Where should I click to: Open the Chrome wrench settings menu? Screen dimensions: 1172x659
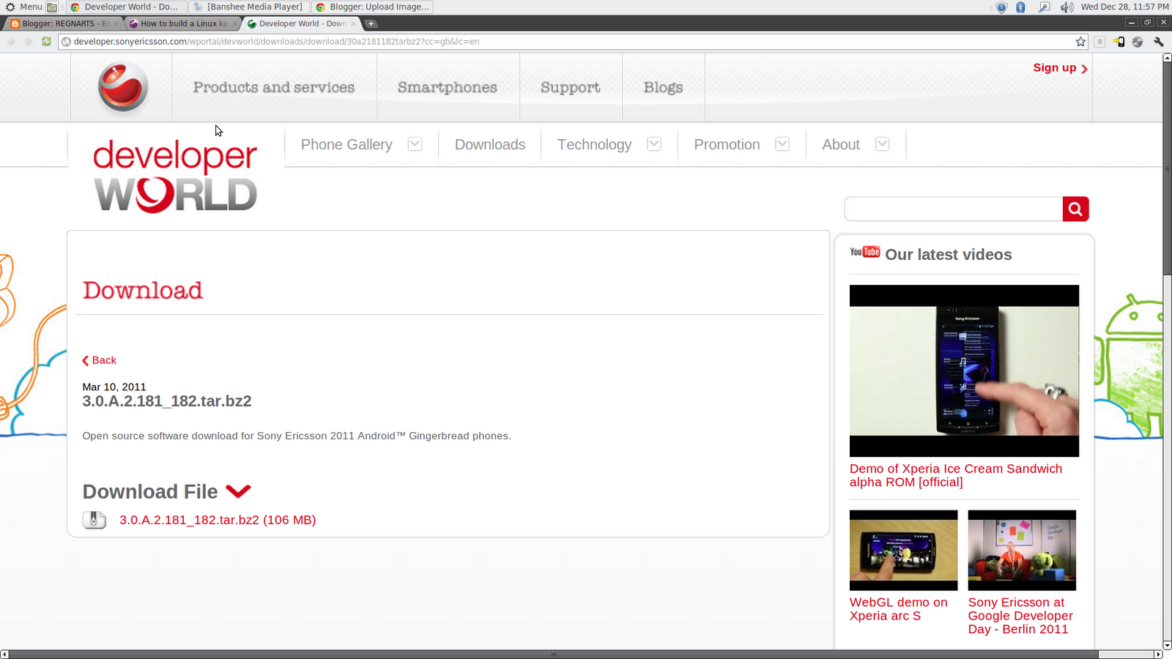pos(1159,42)
